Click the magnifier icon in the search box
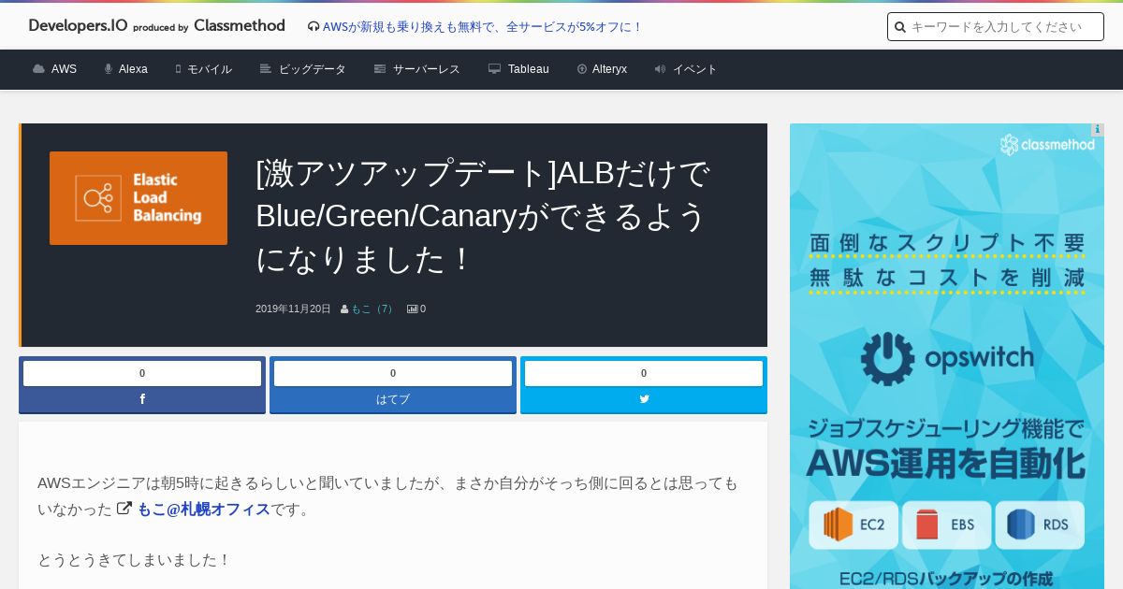The height and width of the screenshot is (589, 1123). coord(900,27)
